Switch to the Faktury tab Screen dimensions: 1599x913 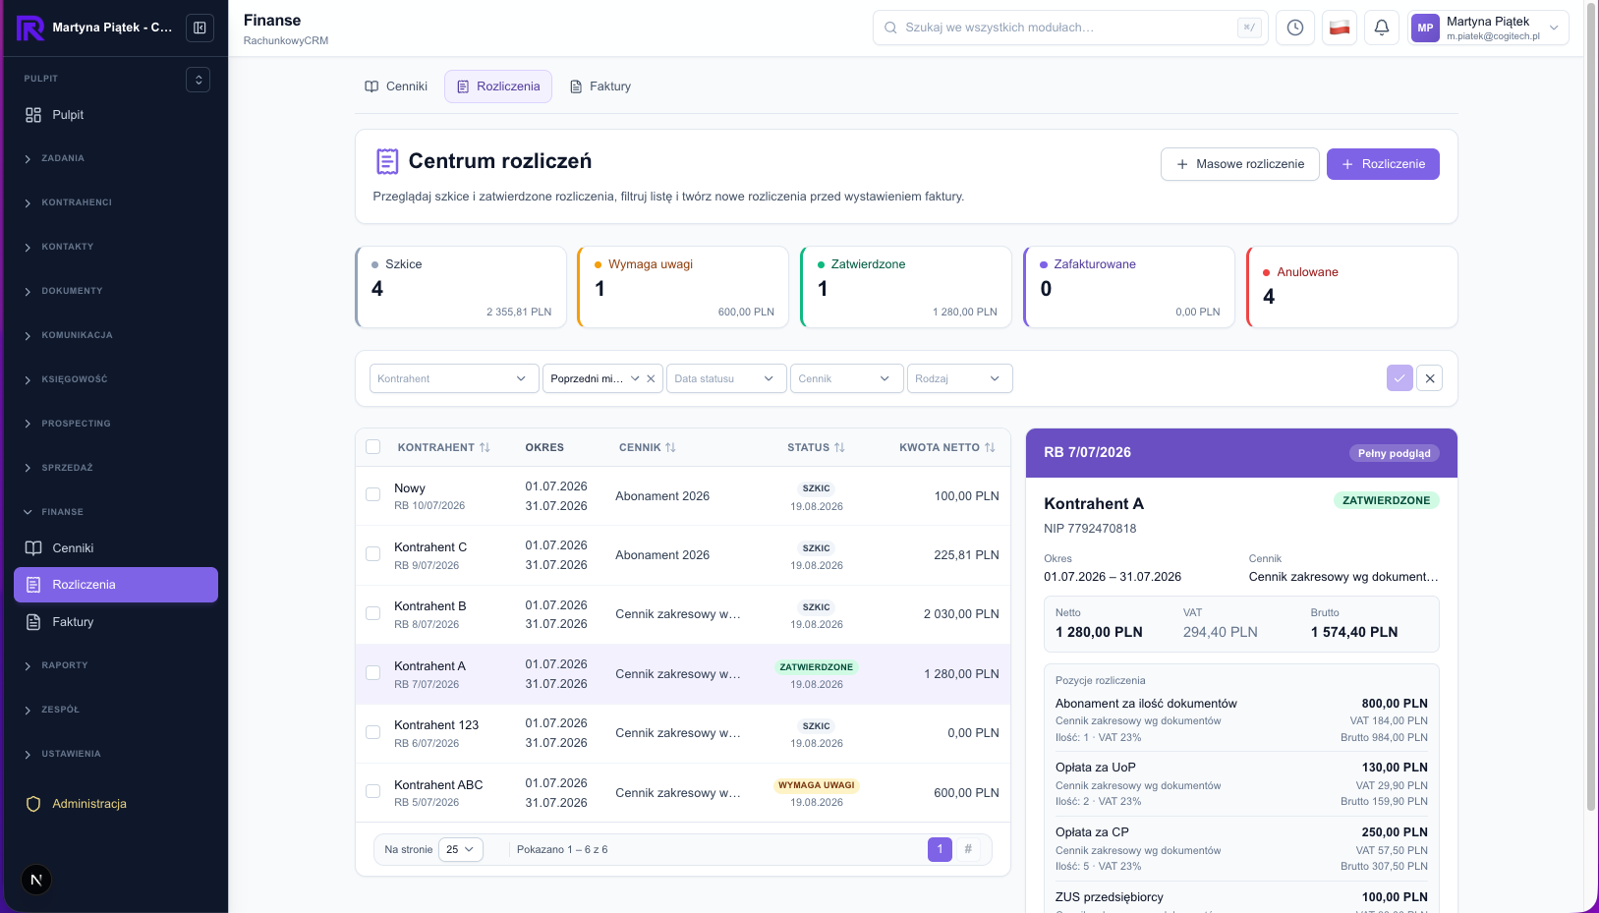pos(600,86)
